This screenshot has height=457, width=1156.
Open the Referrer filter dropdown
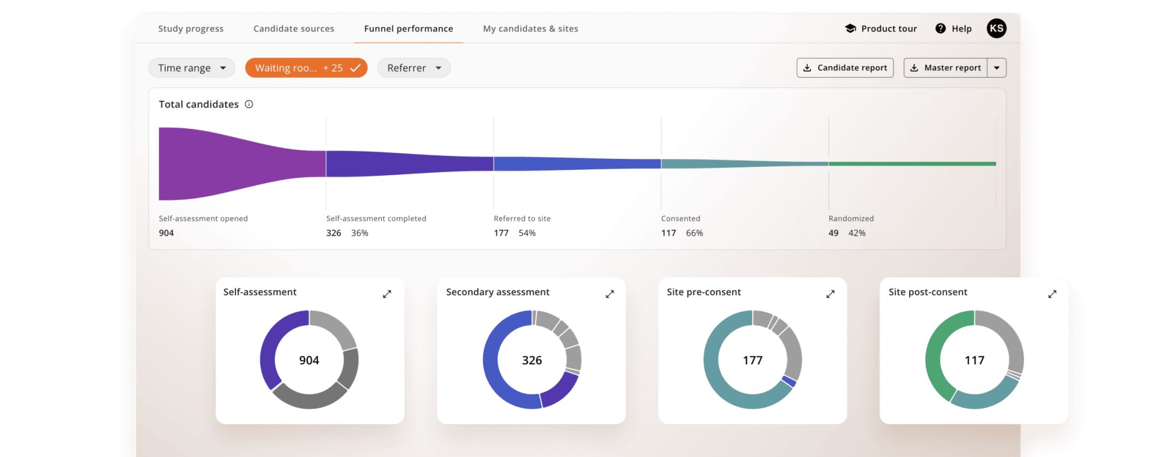coord(414,68)
